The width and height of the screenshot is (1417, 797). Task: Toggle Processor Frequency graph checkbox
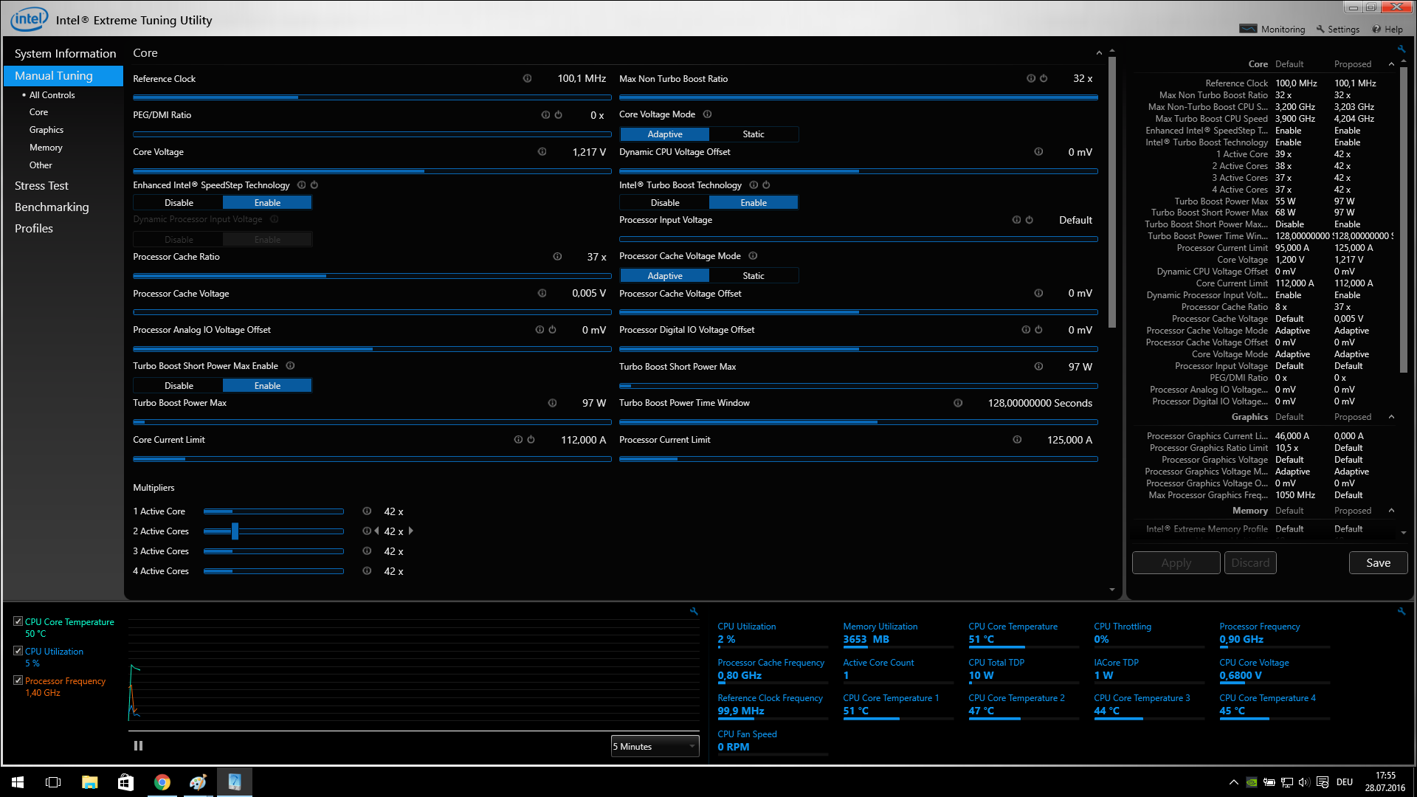18,680
